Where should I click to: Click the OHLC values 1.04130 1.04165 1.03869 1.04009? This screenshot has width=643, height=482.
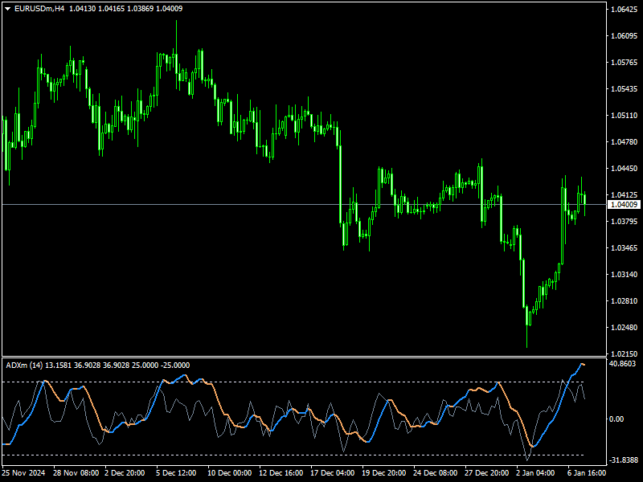pyautogui.click(x=126, y=9)
